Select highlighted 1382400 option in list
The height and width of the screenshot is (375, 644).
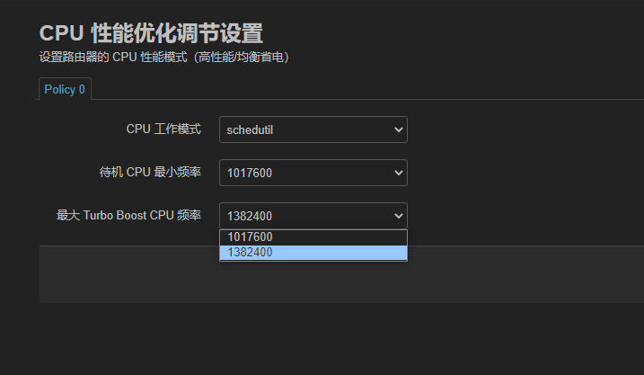(313, 253)
